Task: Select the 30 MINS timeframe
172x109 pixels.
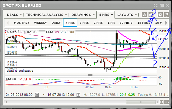Action: point(126,23)
